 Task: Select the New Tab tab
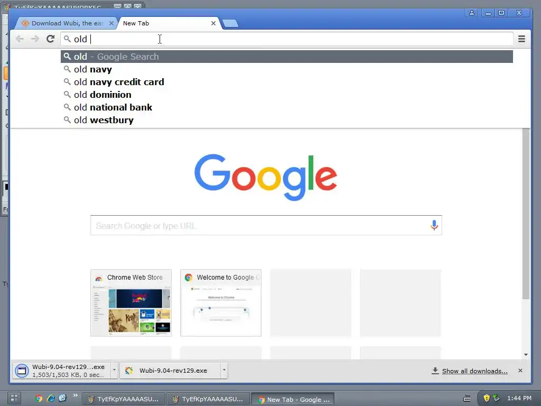[165, 23]
